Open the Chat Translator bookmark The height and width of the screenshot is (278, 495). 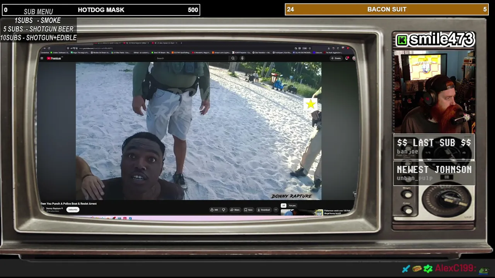(262, 53)
